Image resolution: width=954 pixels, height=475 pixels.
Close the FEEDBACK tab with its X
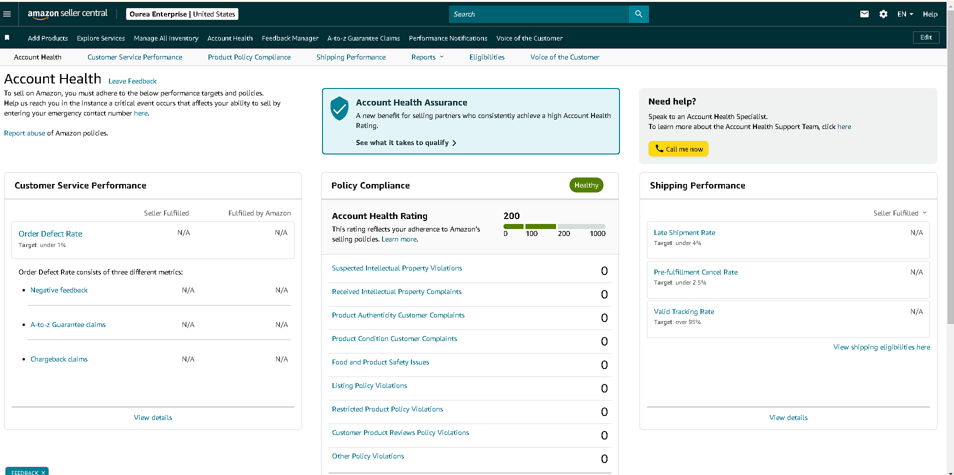pyautogui.click(x=43, y=472)
